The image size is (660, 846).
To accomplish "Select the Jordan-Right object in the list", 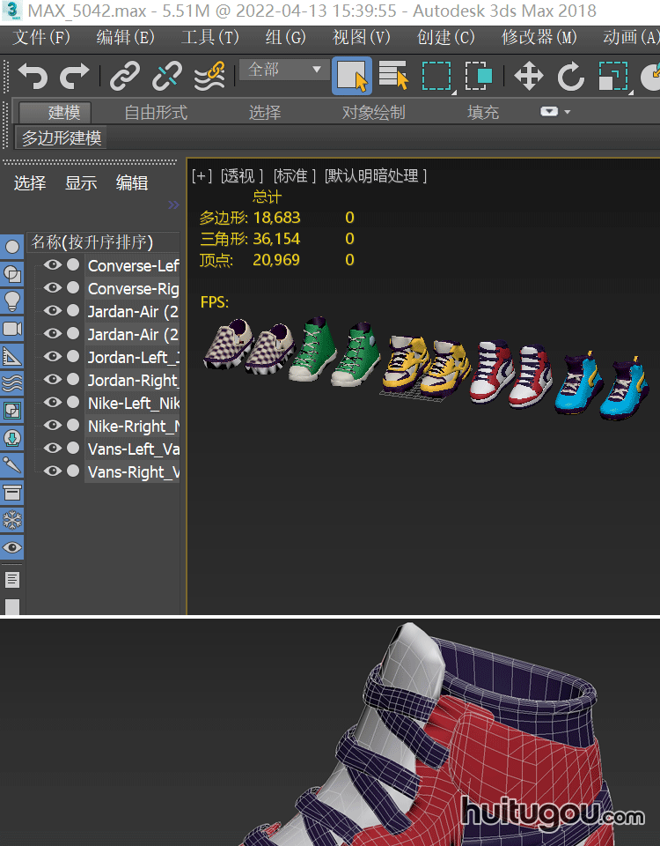I will (132, 381).
